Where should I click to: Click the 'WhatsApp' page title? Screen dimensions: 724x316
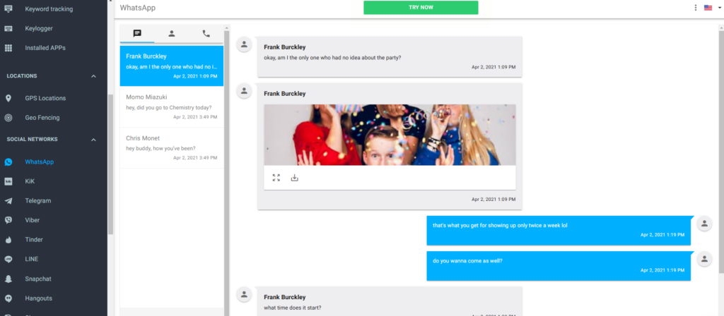[138, 8]
